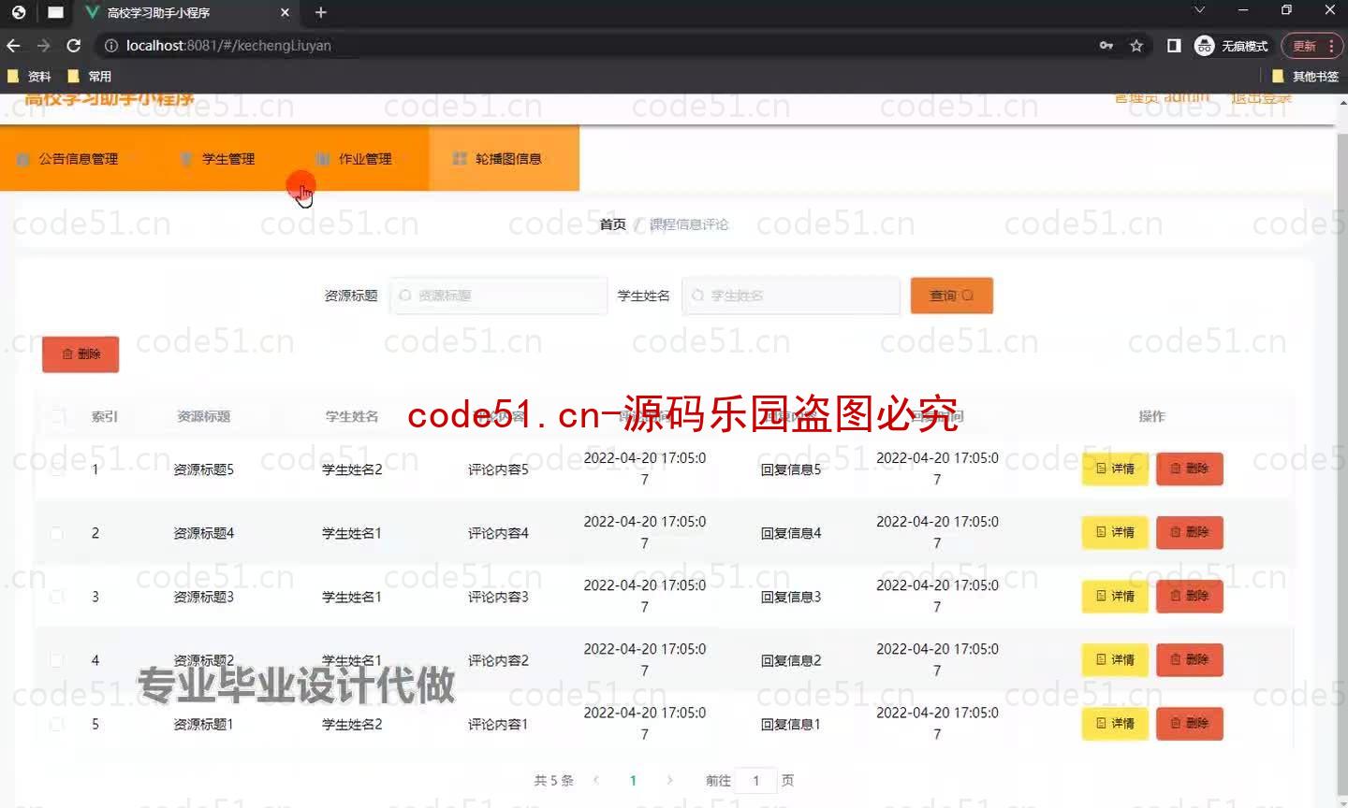1348x808 pixels.
Task: Go to previous page arrow in pagination
Action: pyautogui.click(x=596, y=780)
